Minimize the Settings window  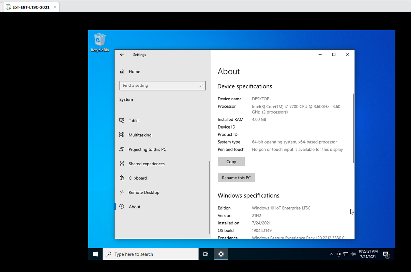pos(320,54)
